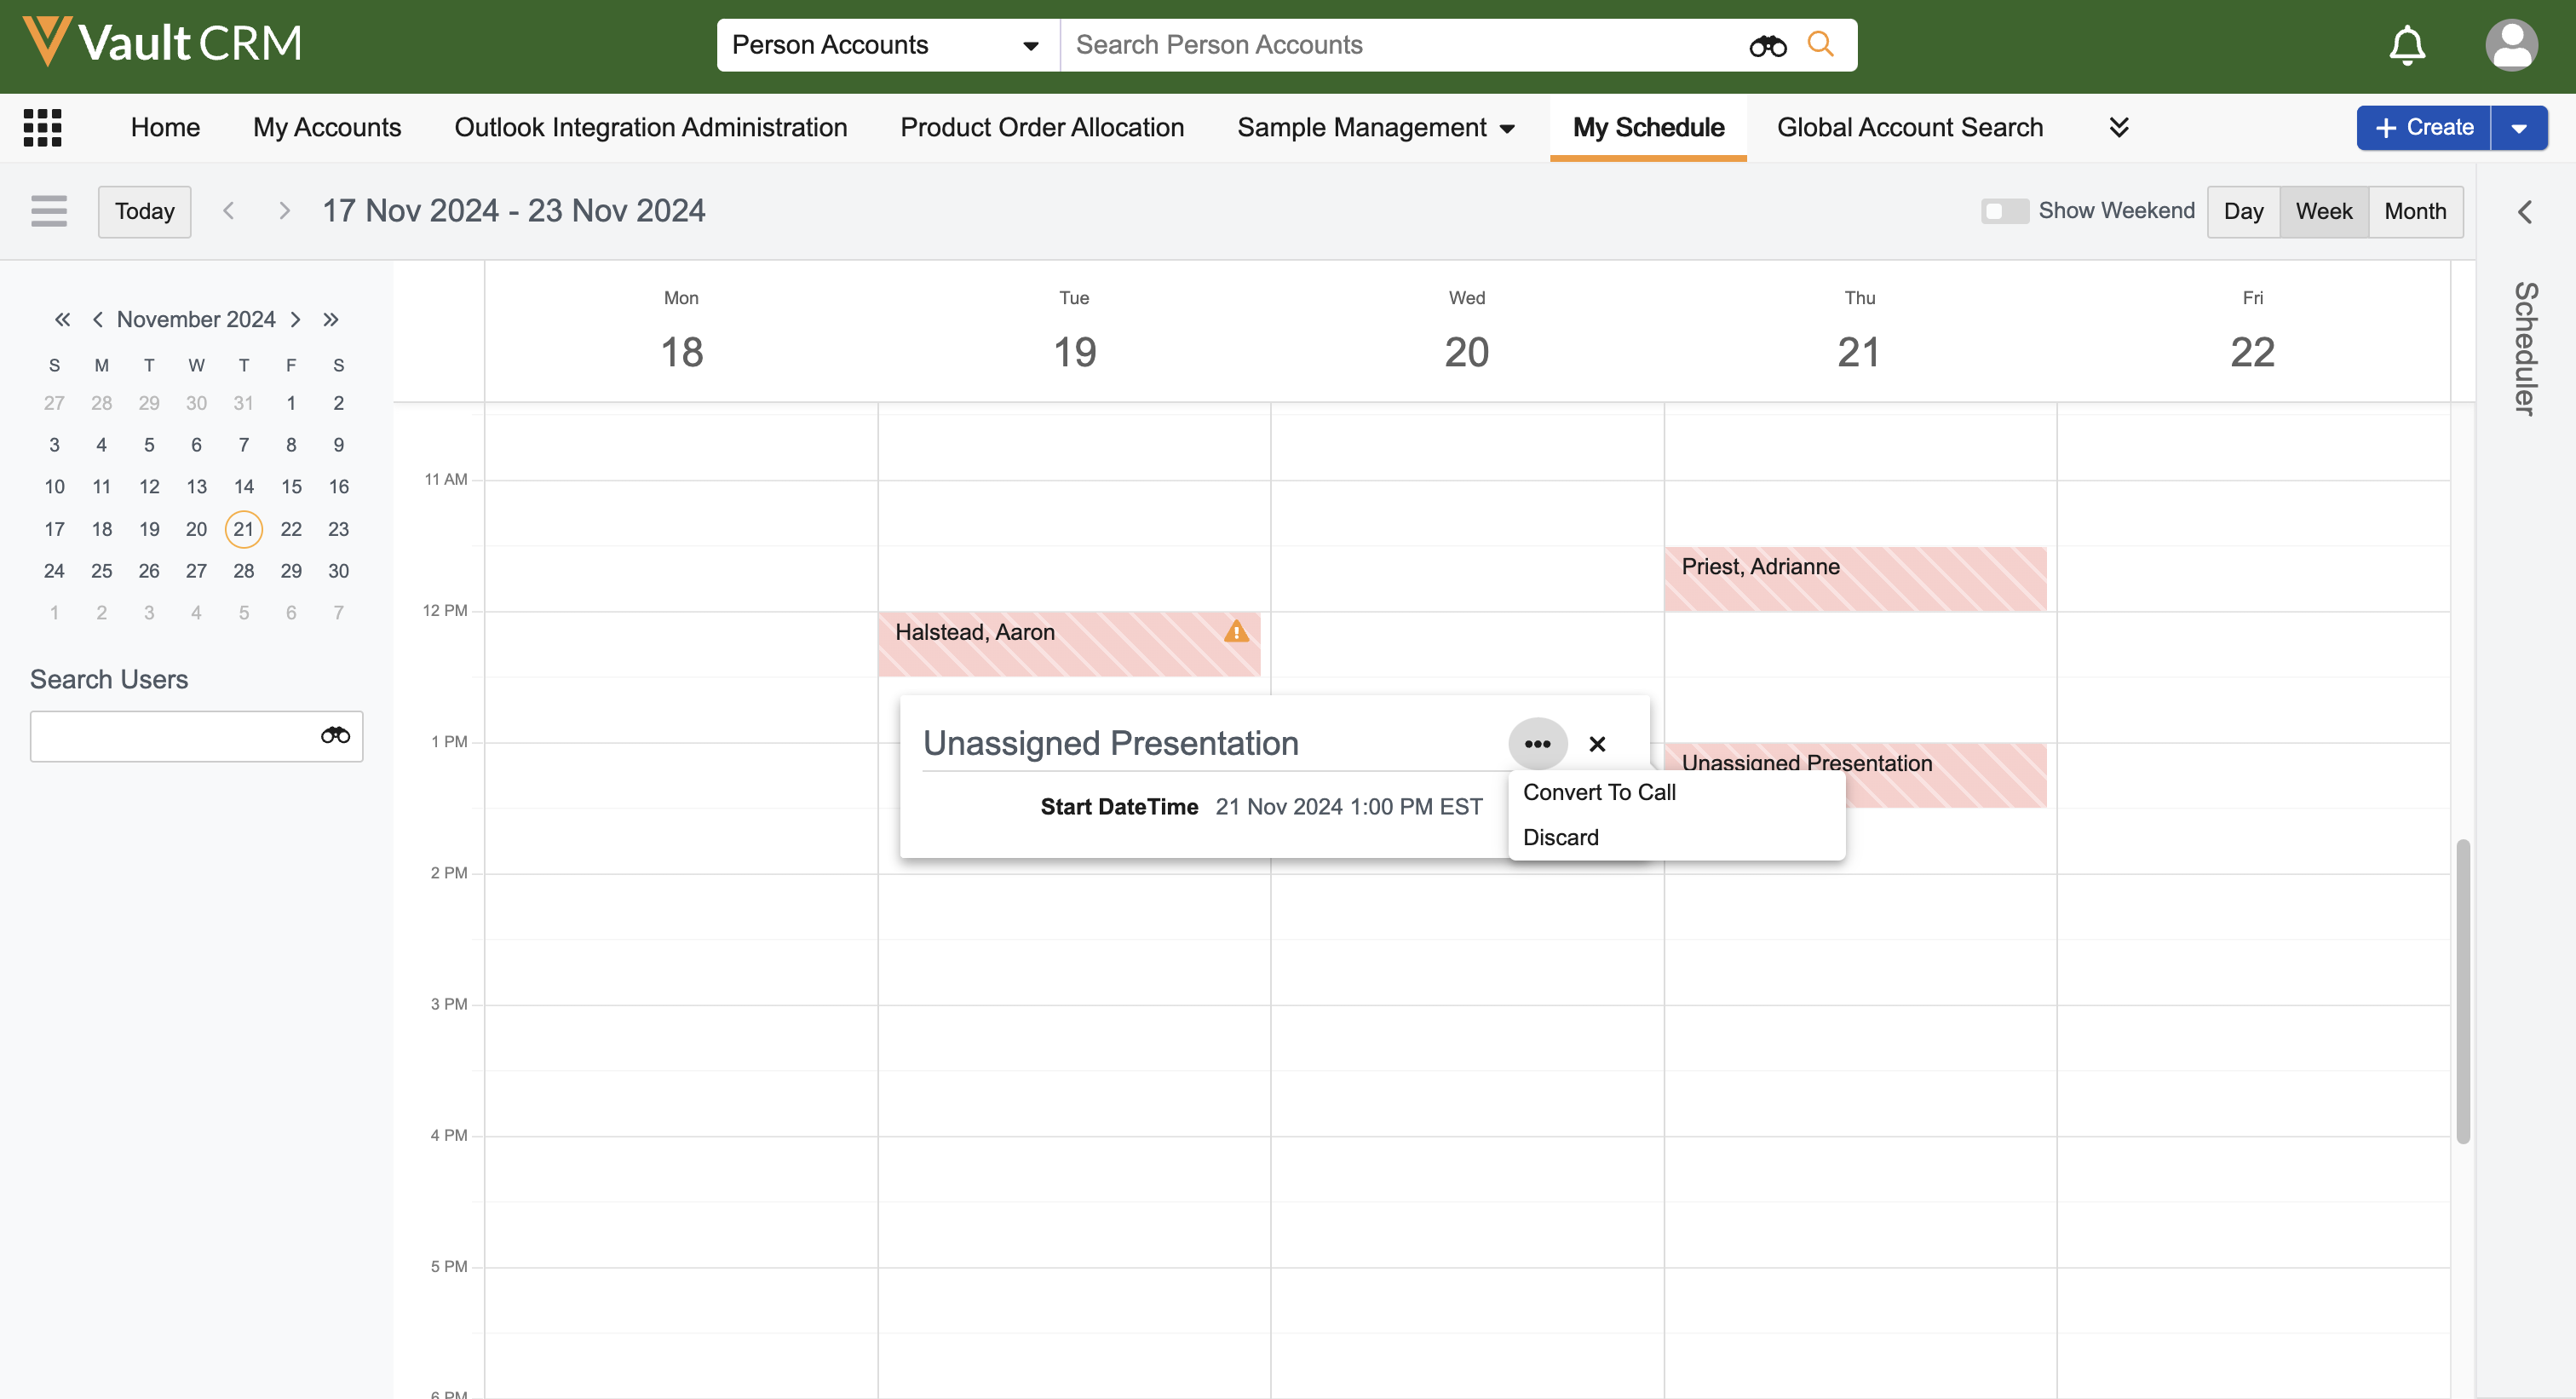Select Discard from the popup menu
This screenshot has width=2576, height=1399.
pos(1560,837)
